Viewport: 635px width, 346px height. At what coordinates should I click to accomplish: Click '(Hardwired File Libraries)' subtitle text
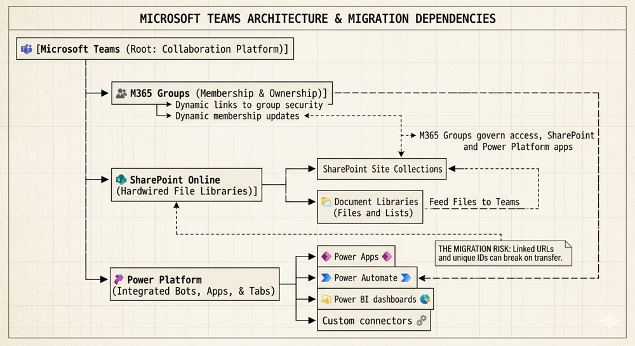point(187,191)
